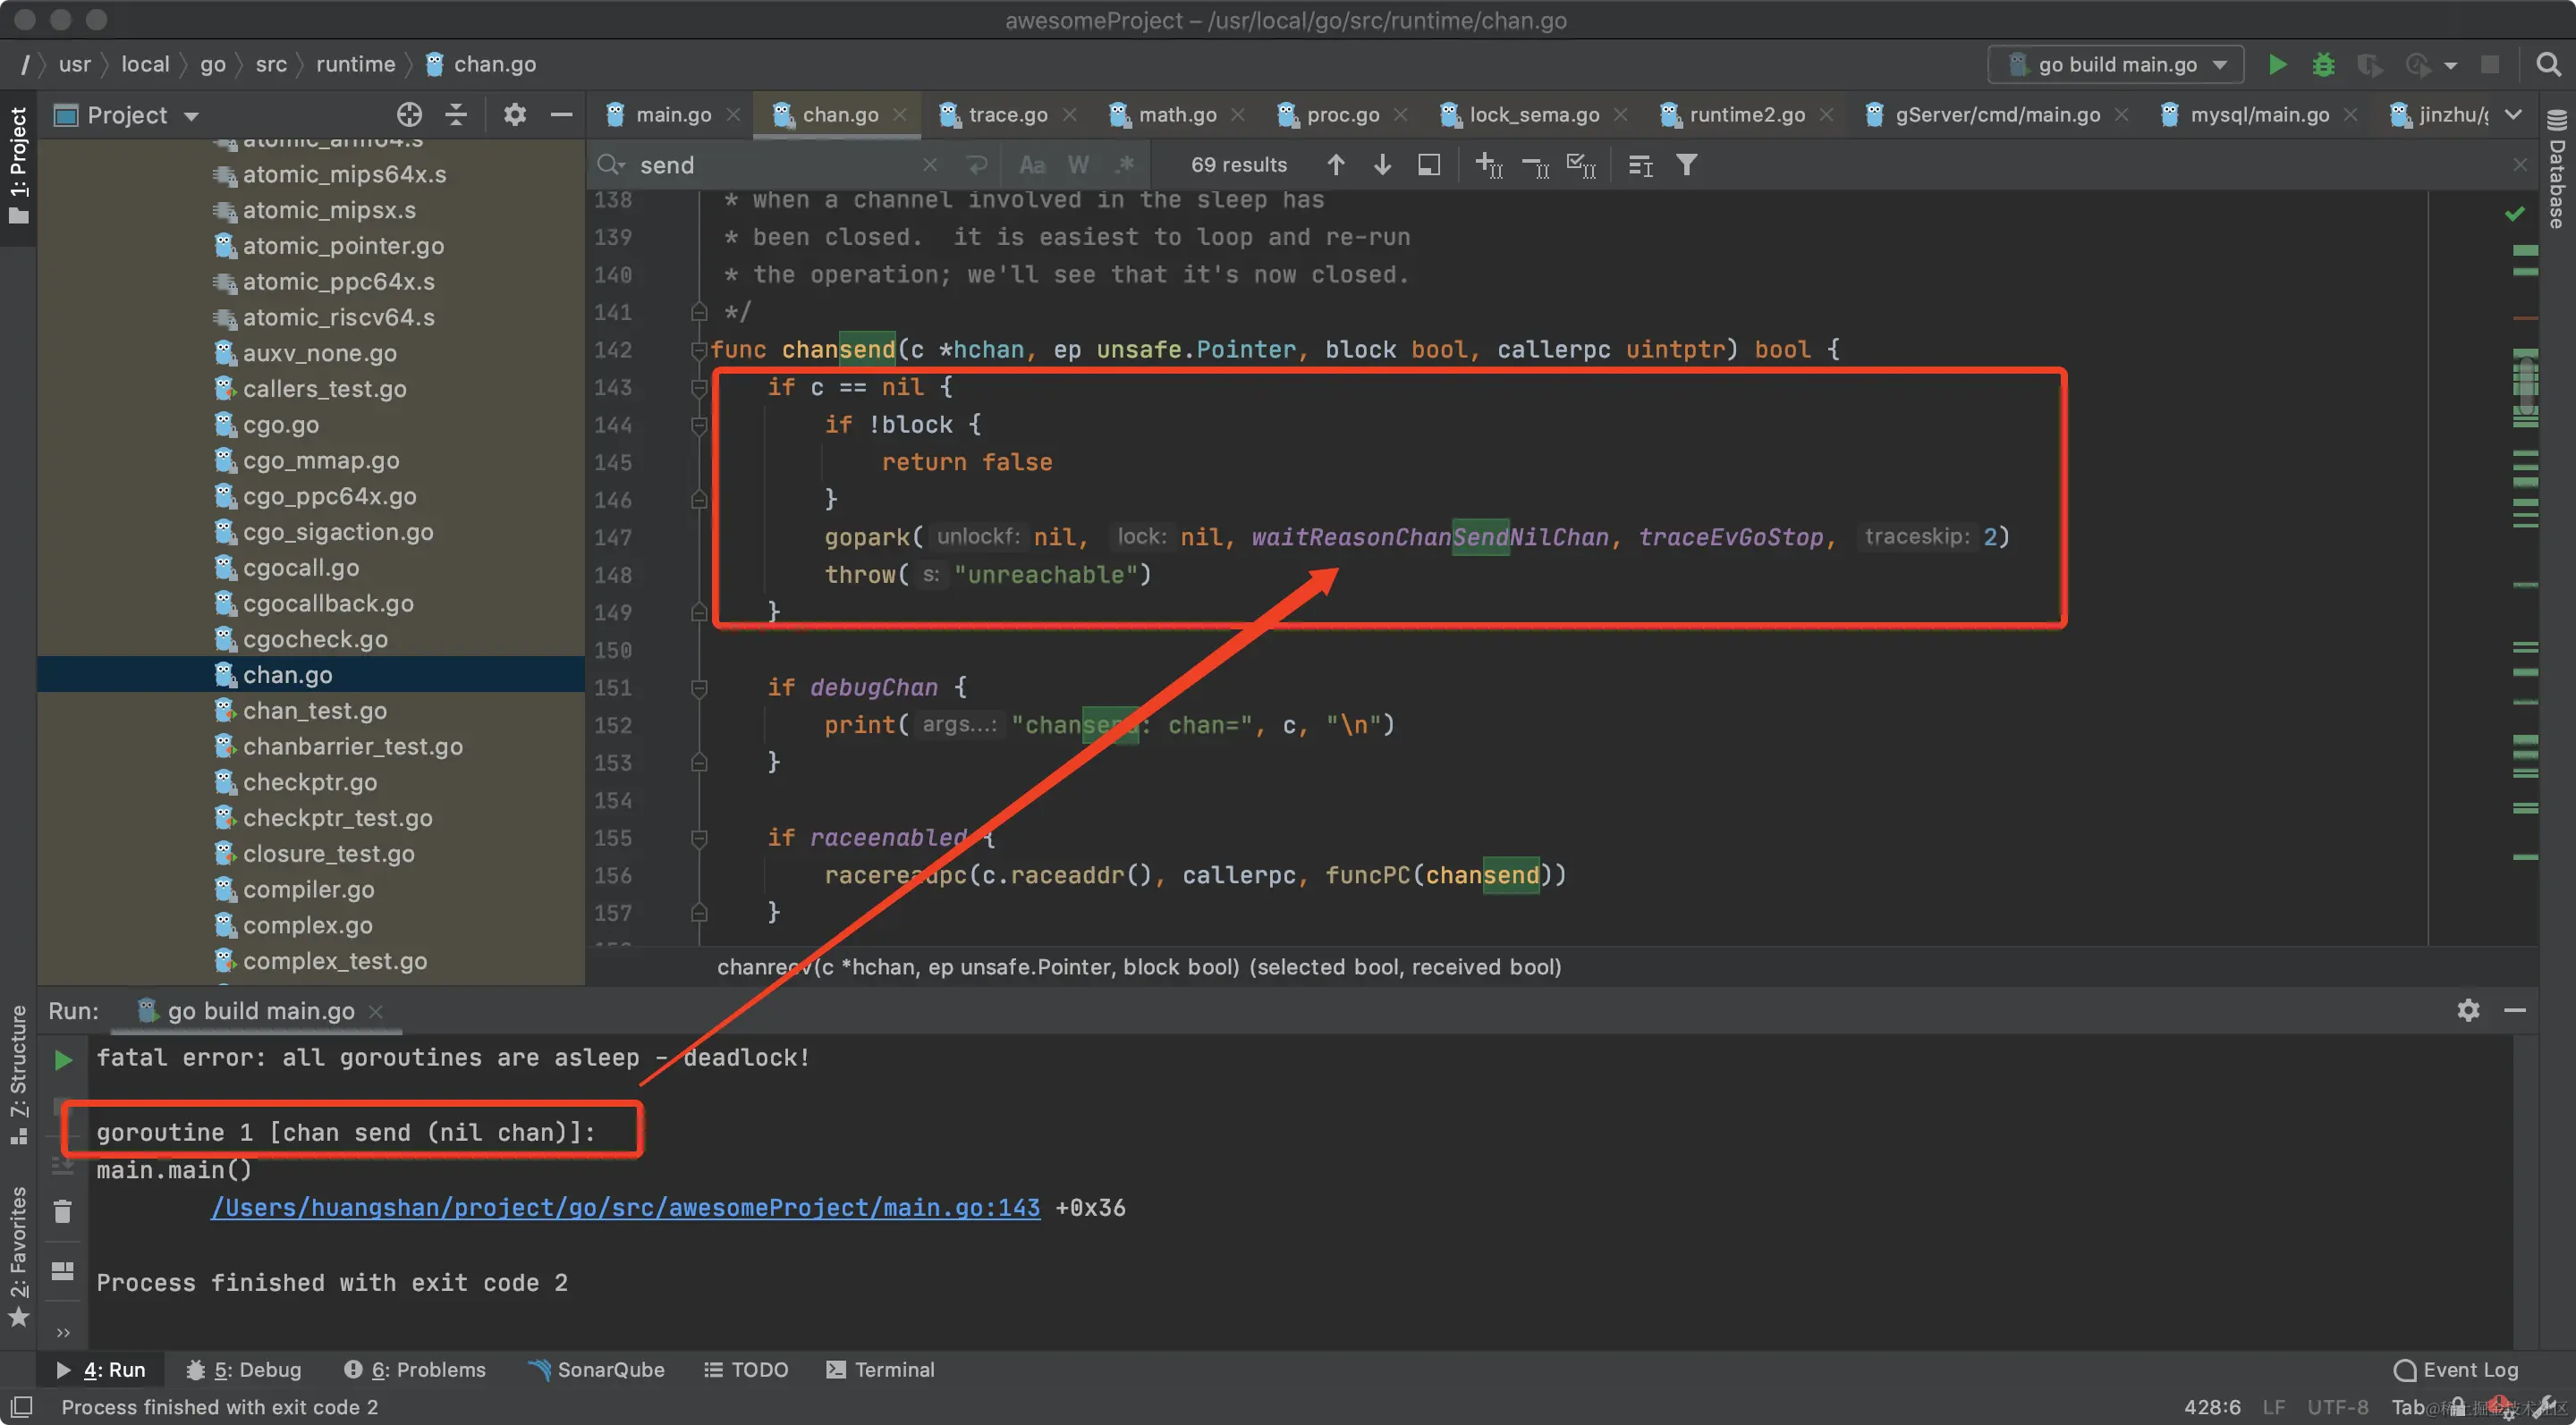The height and width of the screenshot is (1425, 2576).
Task: Toggle Match Case in search bar
Action: tap(1032, 164)
